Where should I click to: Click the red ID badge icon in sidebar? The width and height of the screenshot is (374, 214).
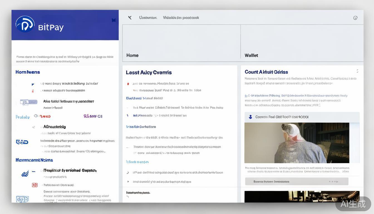35,185
